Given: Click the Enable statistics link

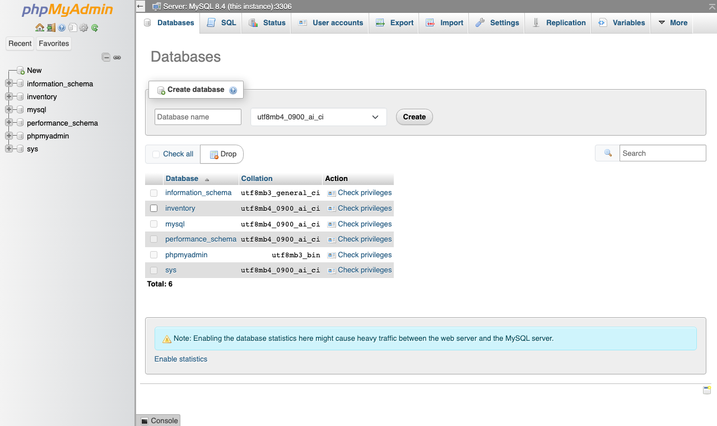Looking at the screenshot, I should [181, 359].
